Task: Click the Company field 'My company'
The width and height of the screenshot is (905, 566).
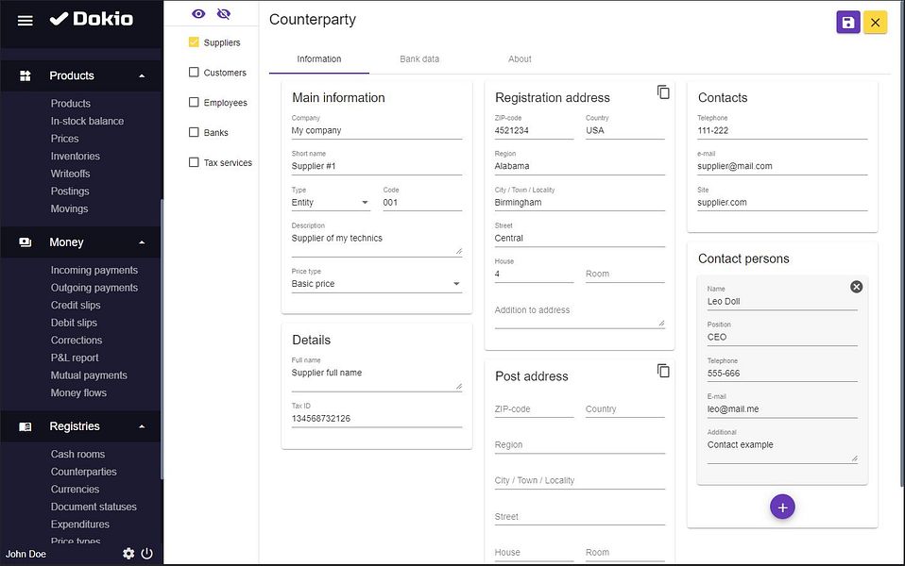Action: tap(376, 130)
